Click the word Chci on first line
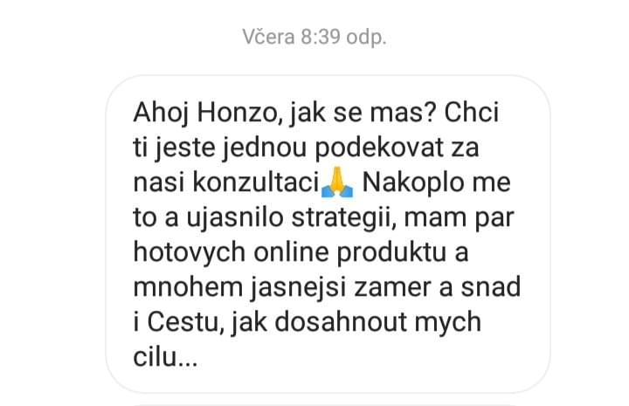Viewport: 629px width, 406px height. click(472, 113)
